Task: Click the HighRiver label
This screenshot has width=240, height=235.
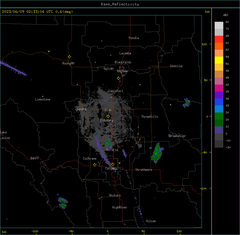Action: coord(120,207)
